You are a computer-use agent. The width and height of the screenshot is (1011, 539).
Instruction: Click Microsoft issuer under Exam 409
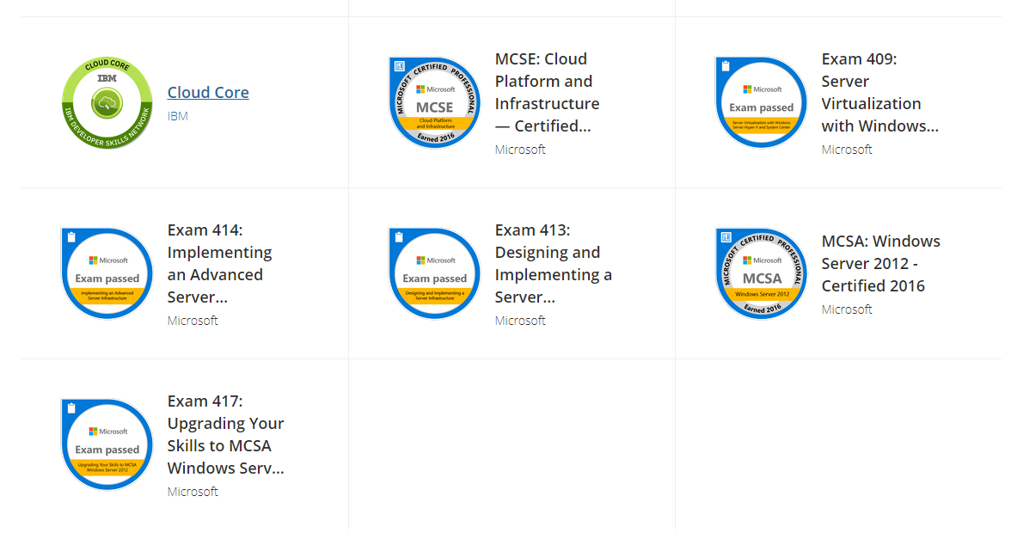coord(847,150)
